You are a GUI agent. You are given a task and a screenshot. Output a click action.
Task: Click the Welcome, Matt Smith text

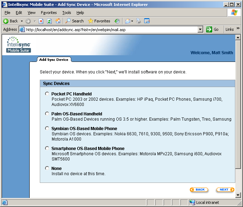tap(212, 53)
